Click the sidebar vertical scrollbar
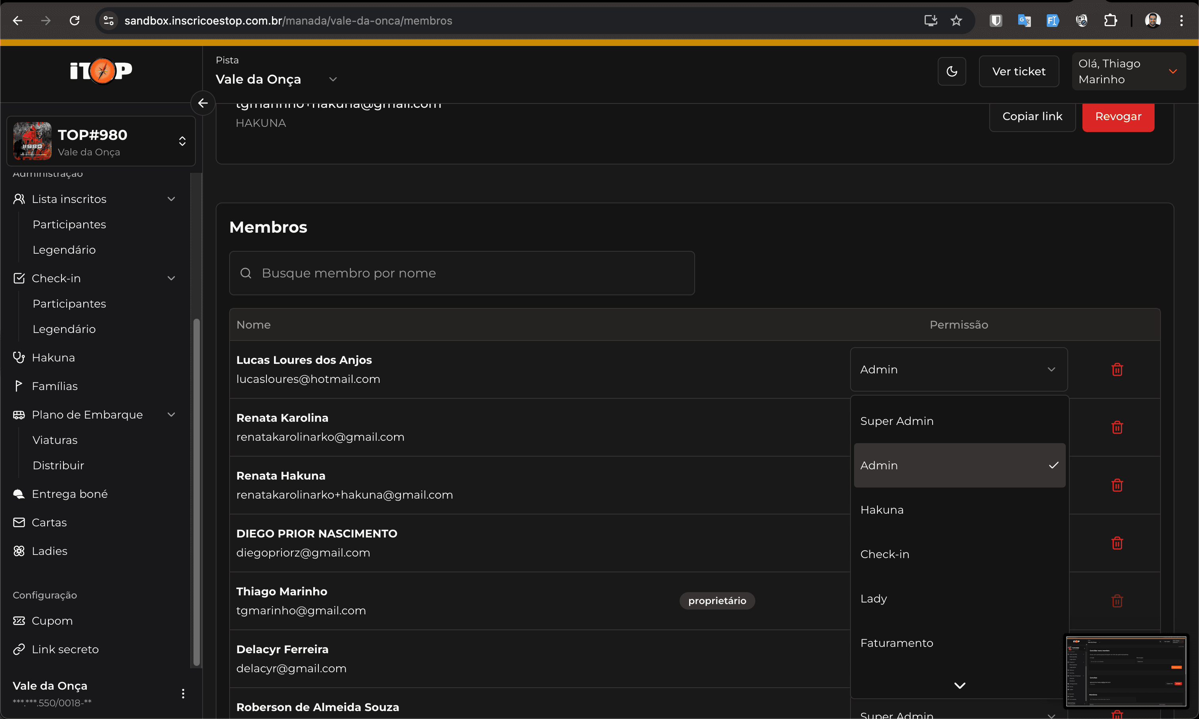1199x719 pixels. click(196, 492)
